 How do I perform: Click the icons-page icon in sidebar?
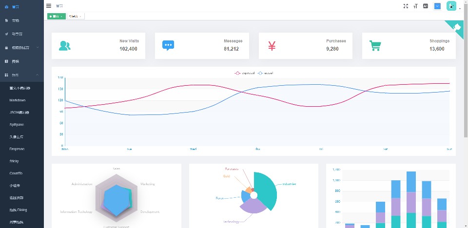(x=6, y=61)
